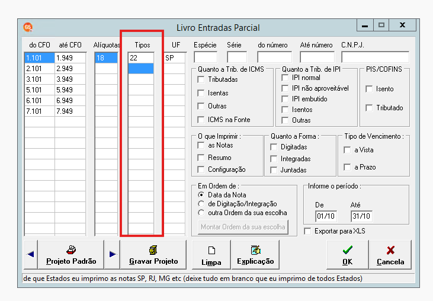Select the 1.101 do CFO cell
The height and width of the screenshot is (301, 433).
click(x=40, y=58)
